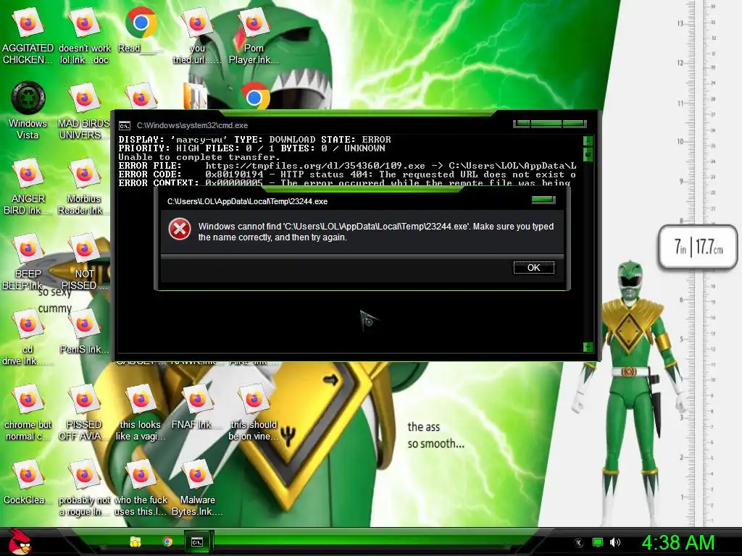Viewport: 742px width, 556px height.
Task: Open the network tray icon
Action: 598,543
